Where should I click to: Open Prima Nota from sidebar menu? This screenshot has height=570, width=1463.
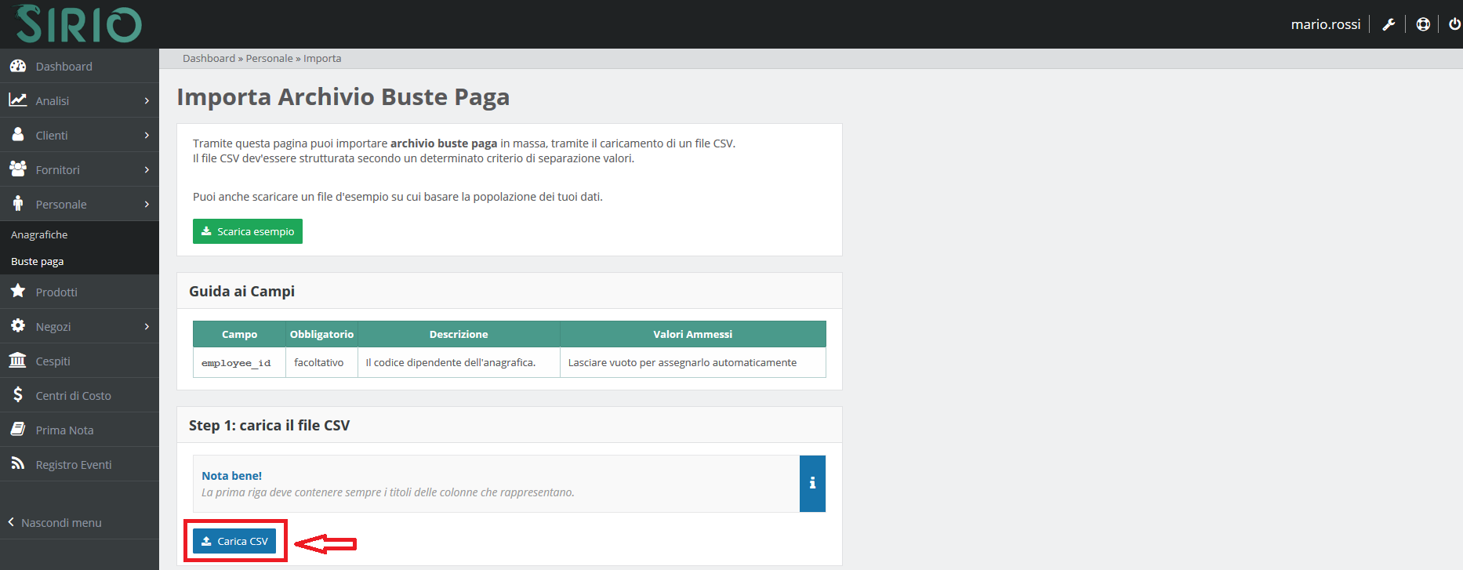64,430
